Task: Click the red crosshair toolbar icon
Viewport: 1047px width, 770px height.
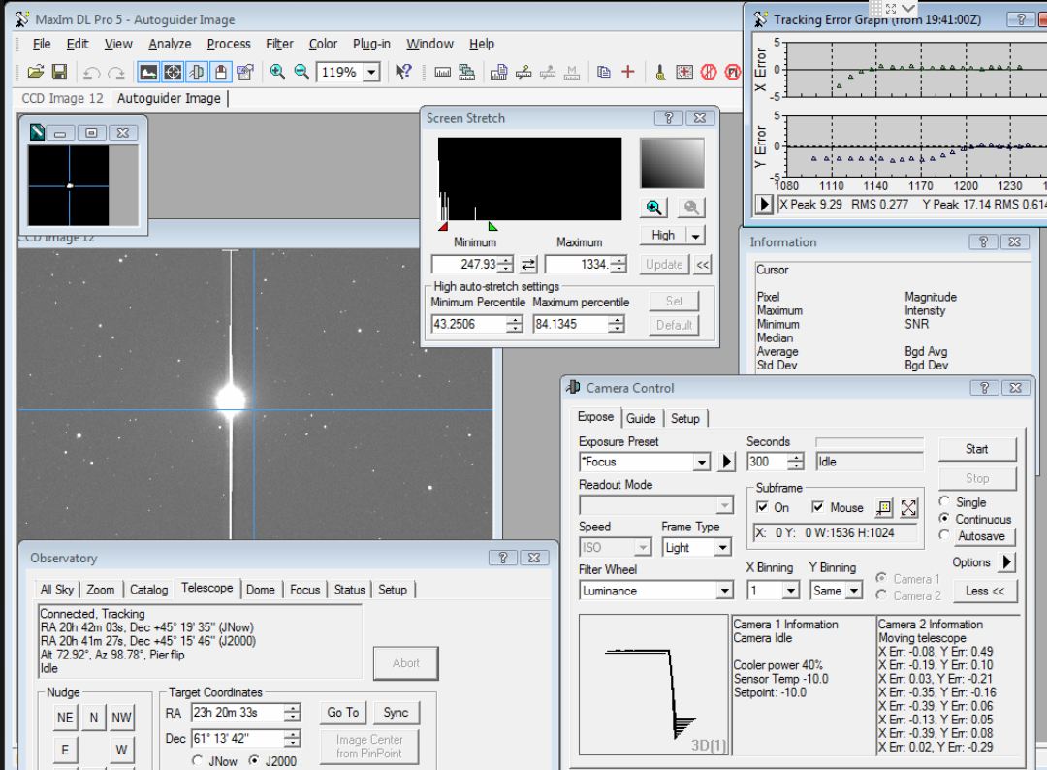Action: (627, 72)
